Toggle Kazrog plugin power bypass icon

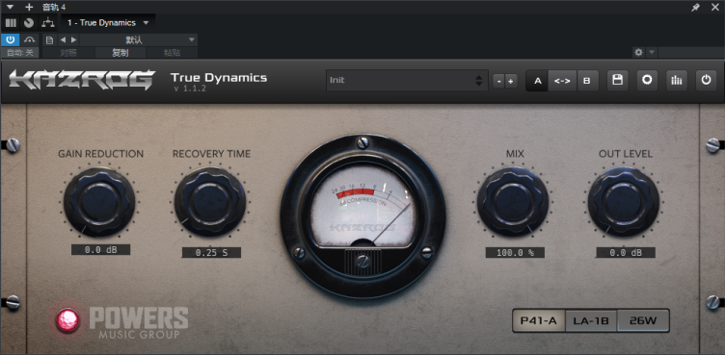tap(706, 80)
